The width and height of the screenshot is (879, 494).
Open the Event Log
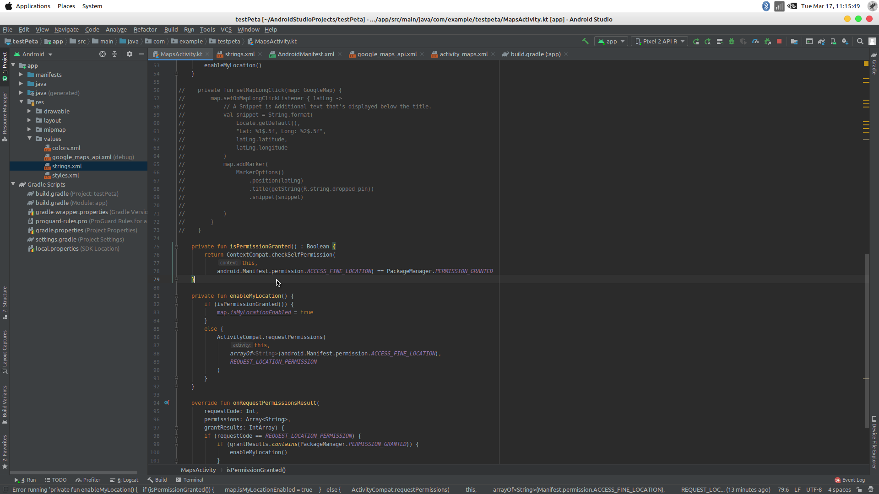[850, 480]
